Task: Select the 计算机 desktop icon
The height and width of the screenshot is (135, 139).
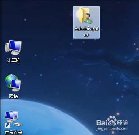Action: point(13,47)
